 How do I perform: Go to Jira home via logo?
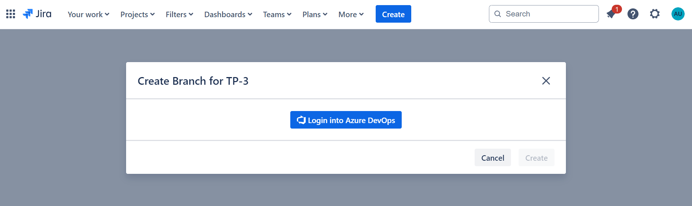pyautogui.click(x=37, y=14)
